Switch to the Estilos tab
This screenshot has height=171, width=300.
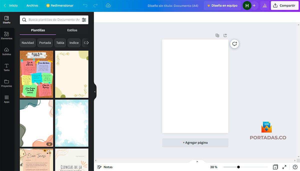click(72, 30)
